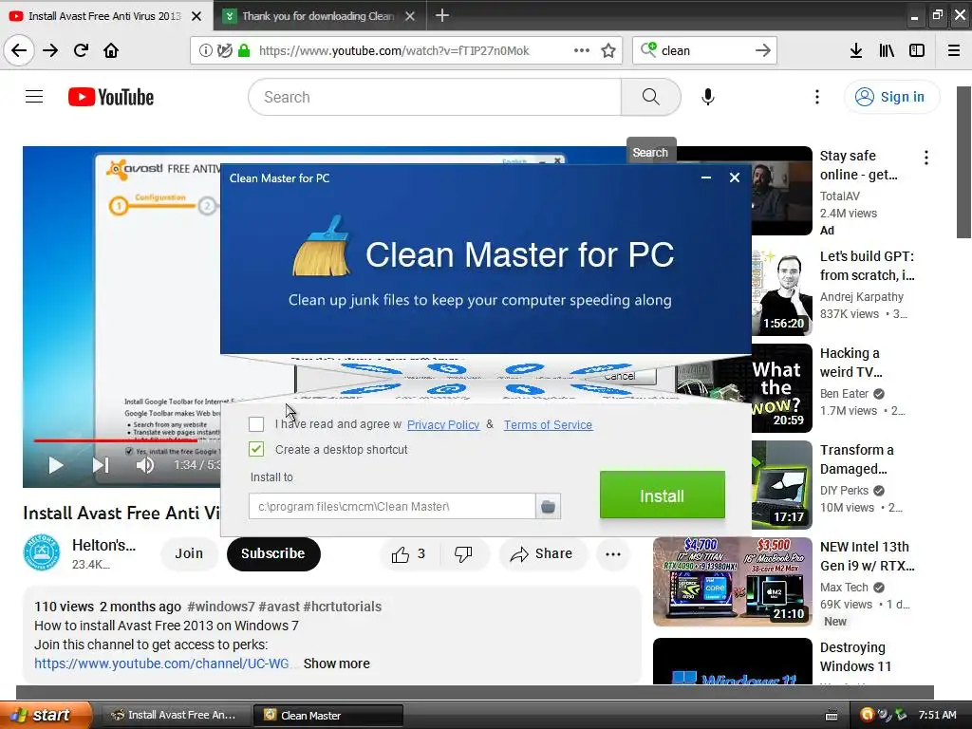Viewport: 972px width, 729px height.
Task: Open 'Let's build GPT' video thumbnail
Action: pos(782,291)
